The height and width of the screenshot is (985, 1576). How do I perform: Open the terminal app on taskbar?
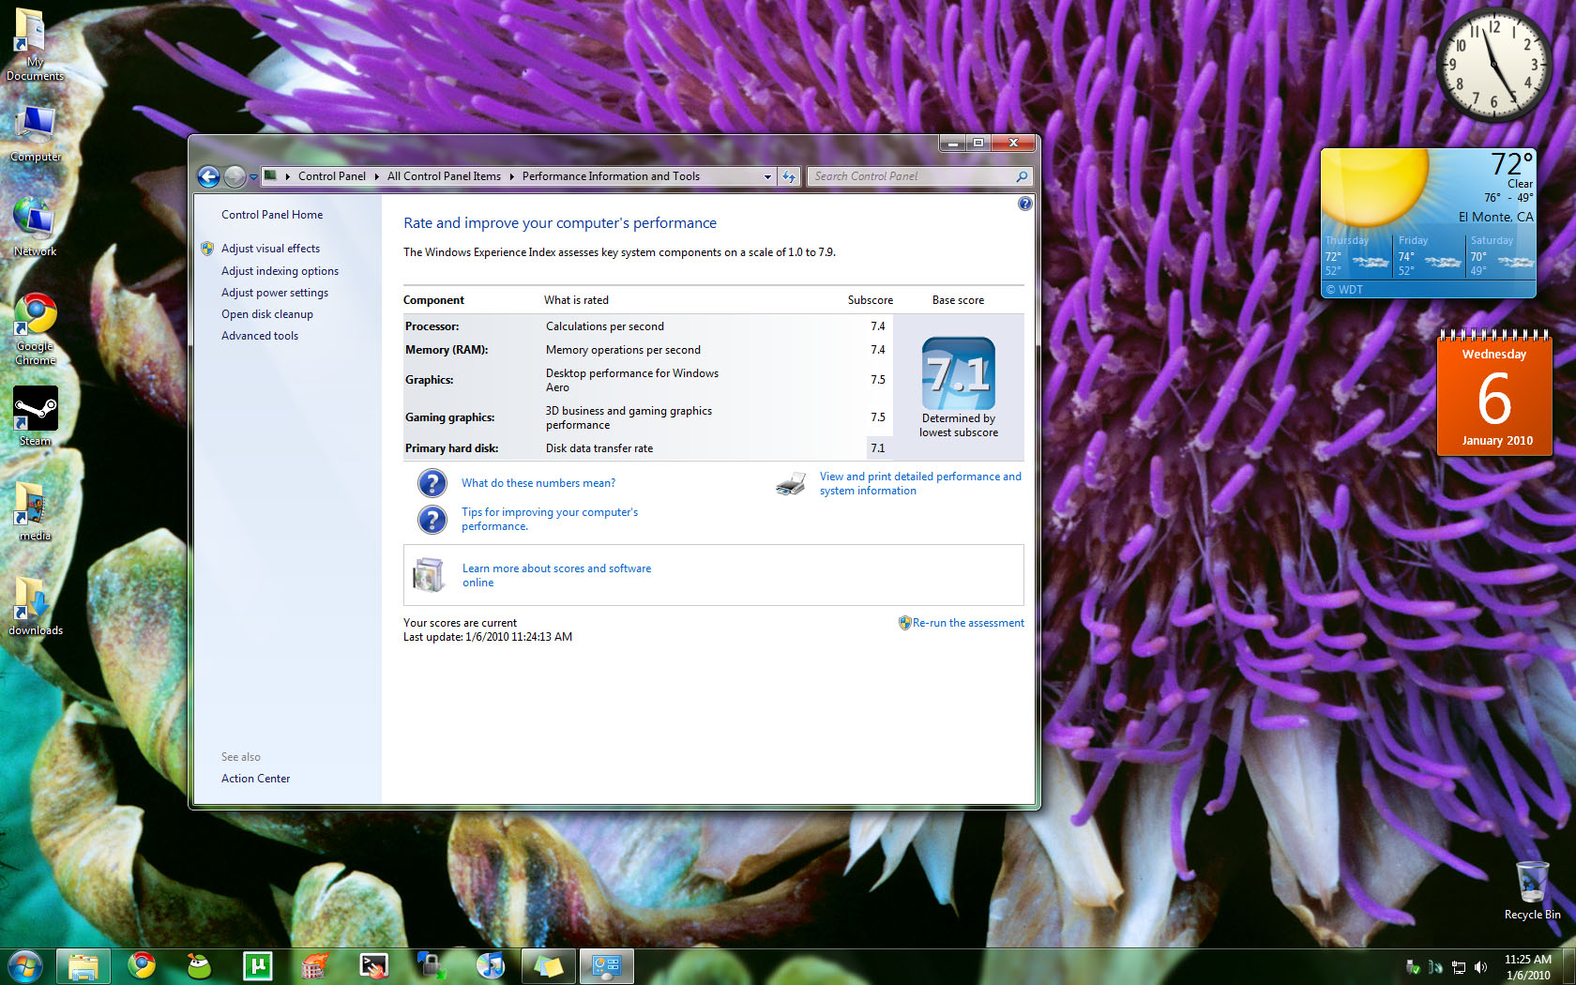tap(373, 965)
